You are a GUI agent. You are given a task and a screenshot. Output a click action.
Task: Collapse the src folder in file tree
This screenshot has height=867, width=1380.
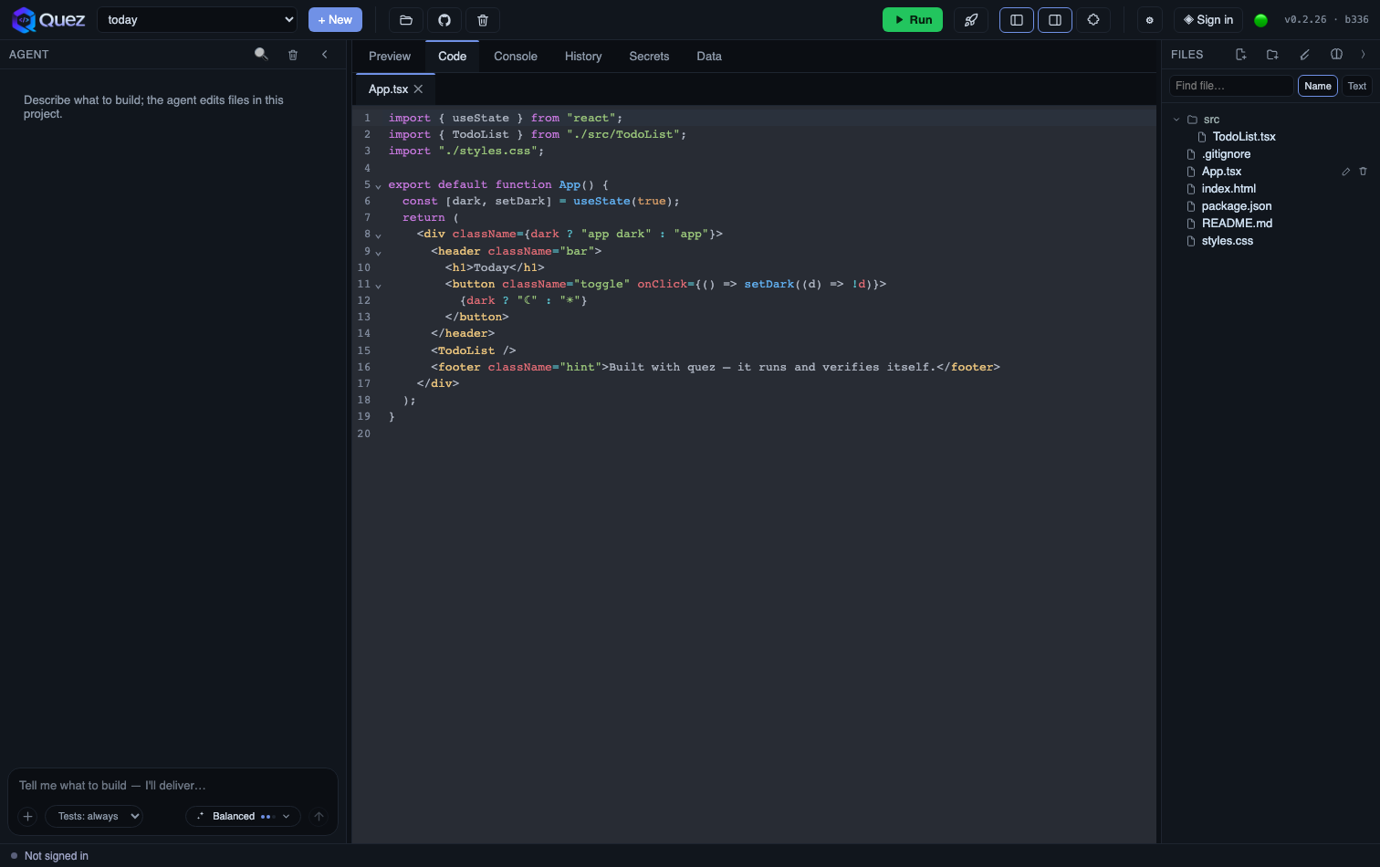pos(1176,120)
